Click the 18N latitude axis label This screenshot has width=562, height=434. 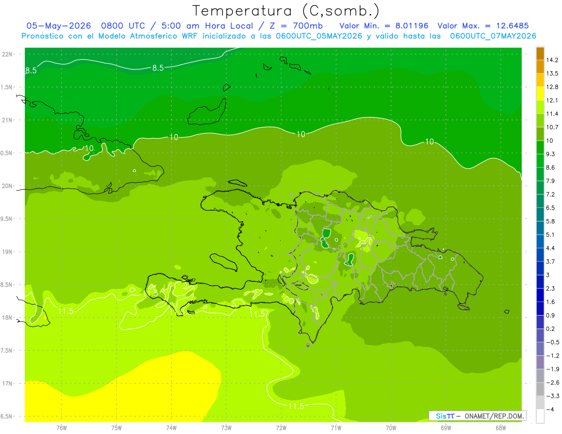[x=7, y=317]
